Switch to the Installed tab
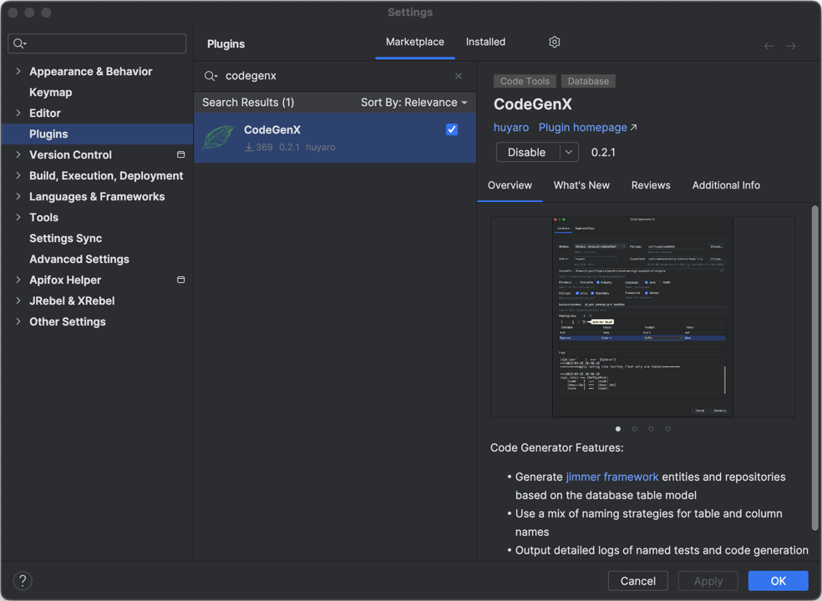Viewport: 822px width, 601px height. [485, 42]
